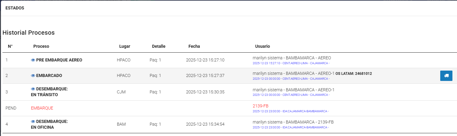Toggle the eye icon for DESEMBARQUE EN OFICINA
This screenshot has width=457, height=136.
pyautogui.click(x=33, y=122)
